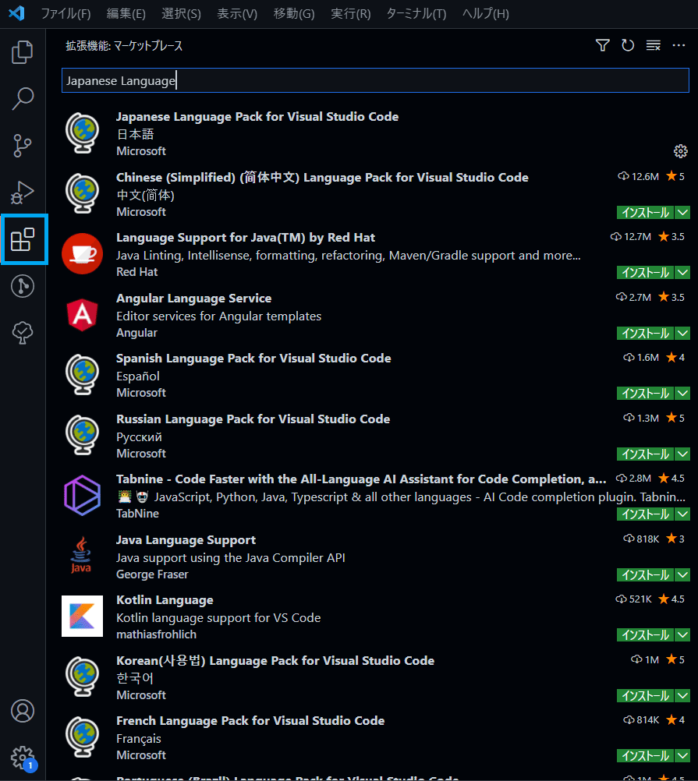Refresh the extensions list
The height and width of the screenshot is (781, 698).
point(628,46)
